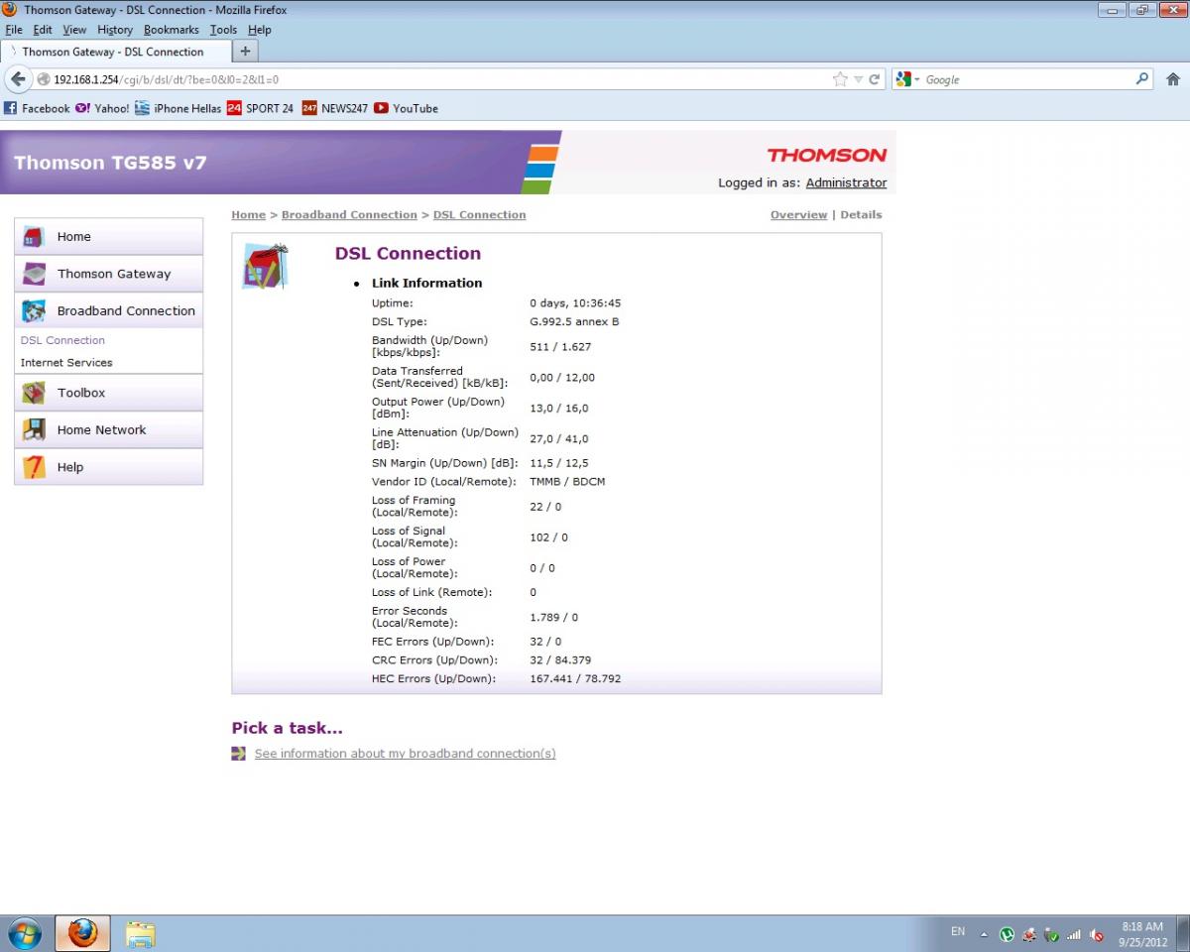
Task: Open the Google search engine dropdown
Action: 906,79
